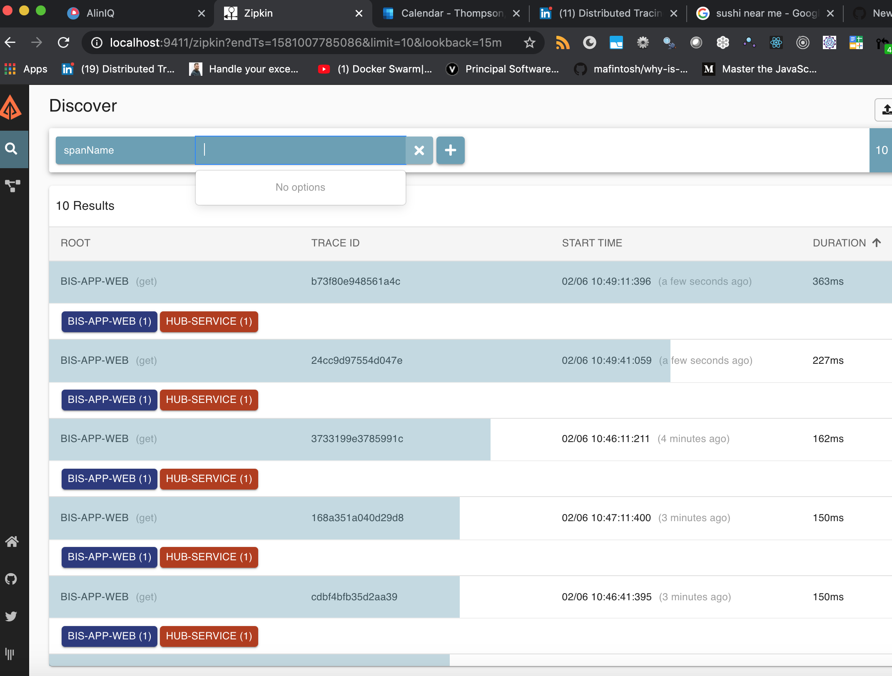The width and height of the screenshot is (892, 676).
Task: Clear the search query with the X button
Action: (x=419, y=150)
